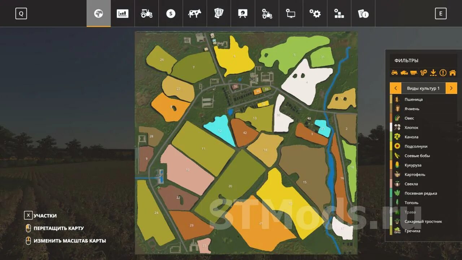The width and height of the screenshot is (462, 260).
Task: Select brown field 42 on map
Action: 245,133
